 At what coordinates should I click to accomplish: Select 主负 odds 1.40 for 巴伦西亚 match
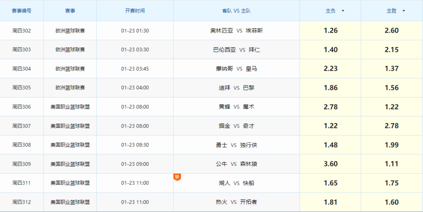coord(331,50)
